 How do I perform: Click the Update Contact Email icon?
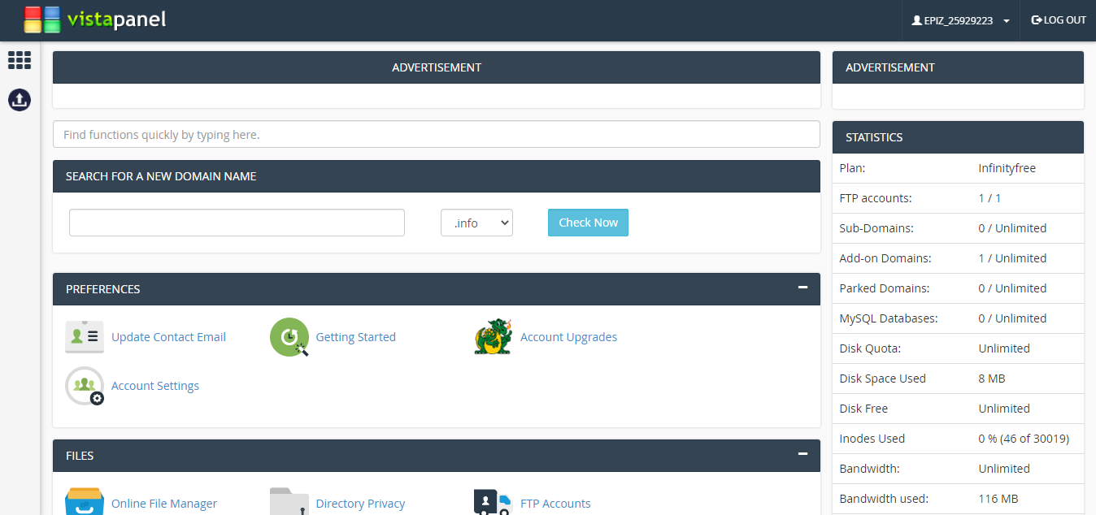[x=85, y=337]
